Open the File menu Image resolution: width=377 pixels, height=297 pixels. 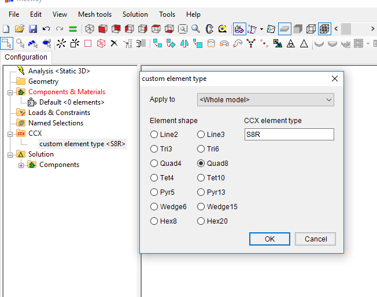[14, 14]
